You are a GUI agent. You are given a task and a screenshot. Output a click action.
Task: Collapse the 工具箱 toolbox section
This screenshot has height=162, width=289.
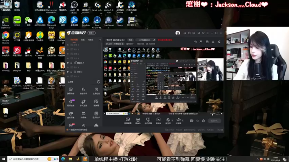(99, 82)
